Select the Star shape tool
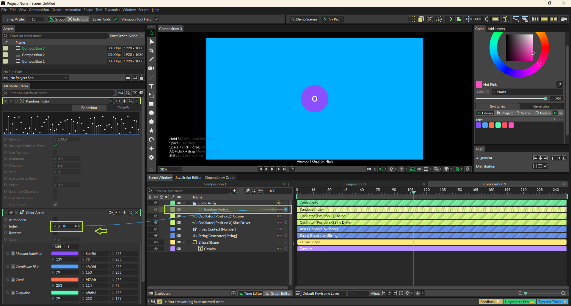 [x=151, y=131]
